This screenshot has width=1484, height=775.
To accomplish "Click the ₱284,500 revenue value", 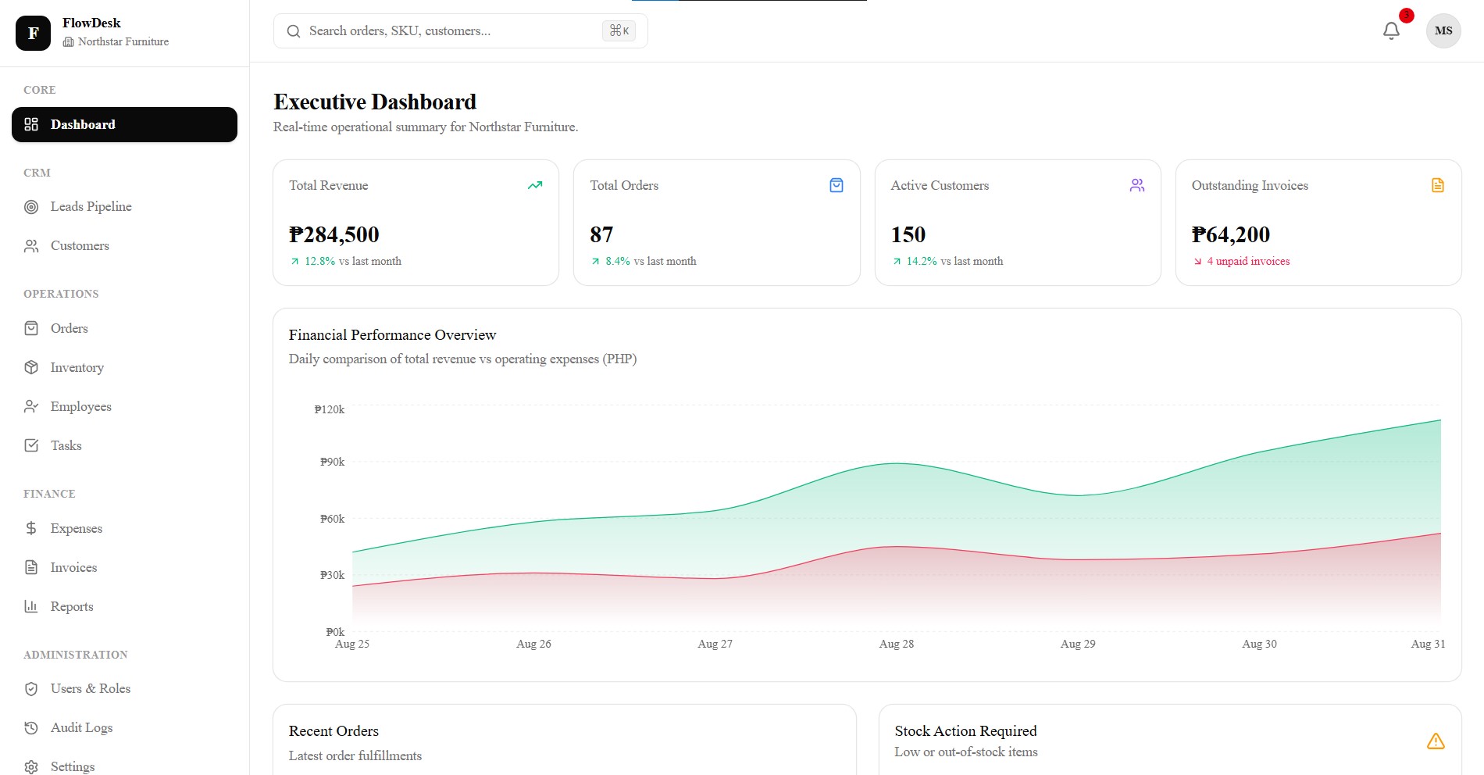I will [334, 234].
